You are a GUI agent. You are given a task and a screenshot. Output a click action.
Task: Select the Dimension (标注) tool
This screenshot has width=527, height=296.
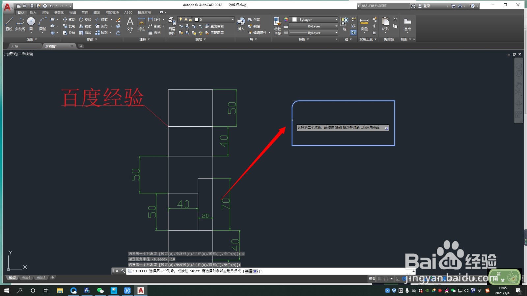[x=142, y=24]
